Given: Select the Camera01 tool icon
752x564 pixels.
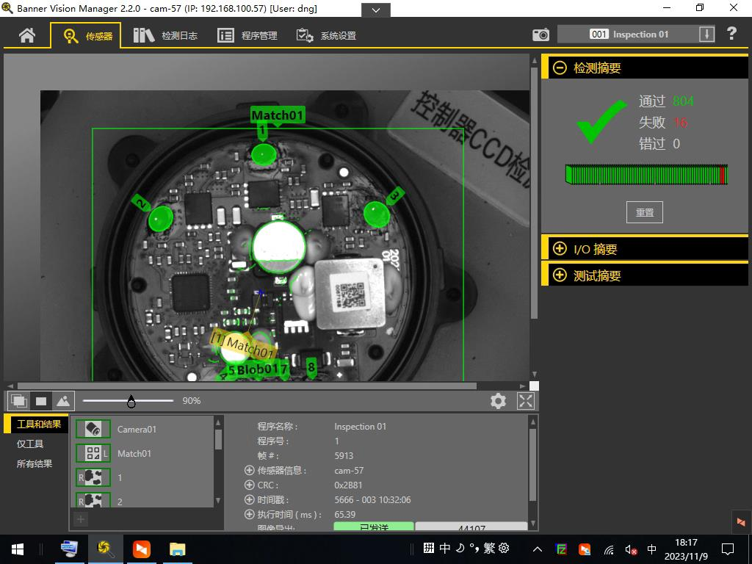Looking at the screenshot, I should (x=93, y=429).
